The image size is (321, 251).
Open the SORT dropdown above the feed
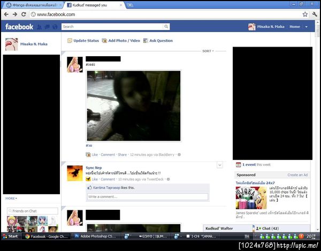click(x=208, y=51)
